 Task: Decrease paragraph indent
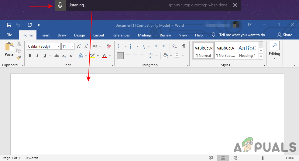pos(158,46)
